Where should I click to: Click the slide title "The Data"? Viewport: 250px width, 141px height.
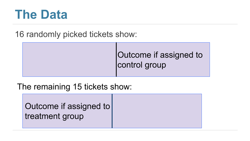click(x=41, y=14)
